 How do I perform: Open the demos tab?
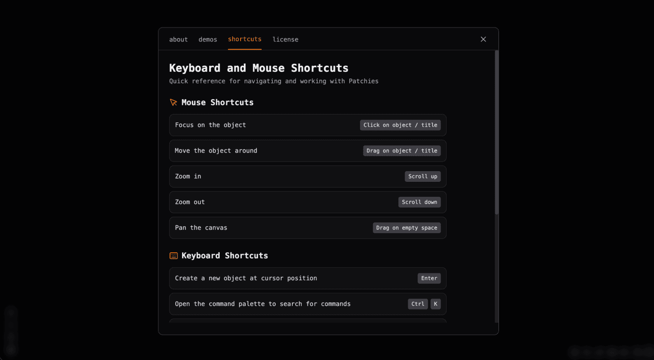pyautogui.click(x=208, y=39)
